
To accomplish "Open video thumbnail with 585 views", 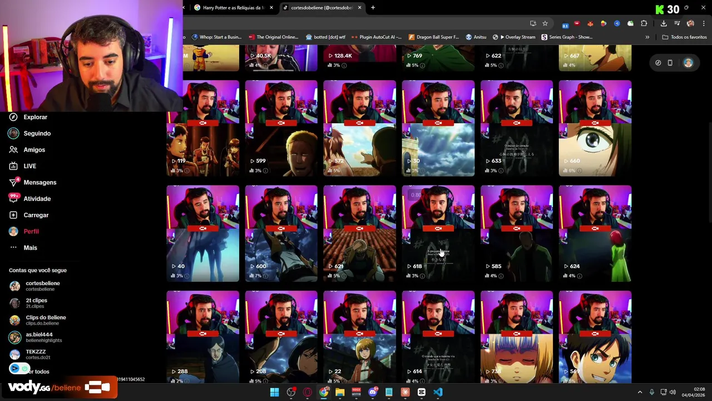I will (x=517, y=233).
